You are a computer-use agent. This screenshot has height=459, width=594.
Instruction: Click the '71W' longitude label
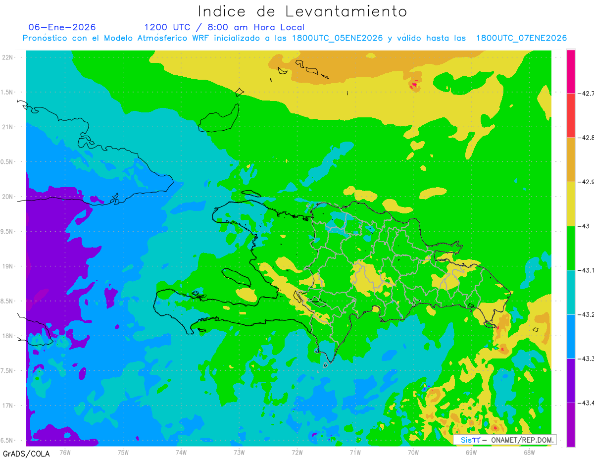point(355,452)
